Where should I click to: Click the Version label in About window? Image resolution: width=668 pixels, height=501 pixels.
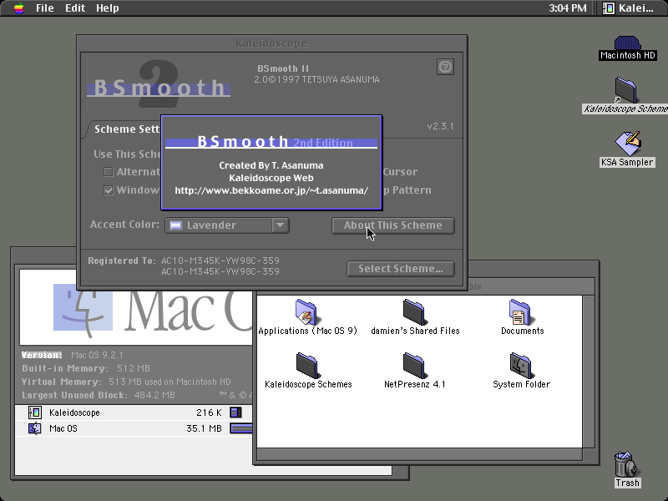point(42,355)
